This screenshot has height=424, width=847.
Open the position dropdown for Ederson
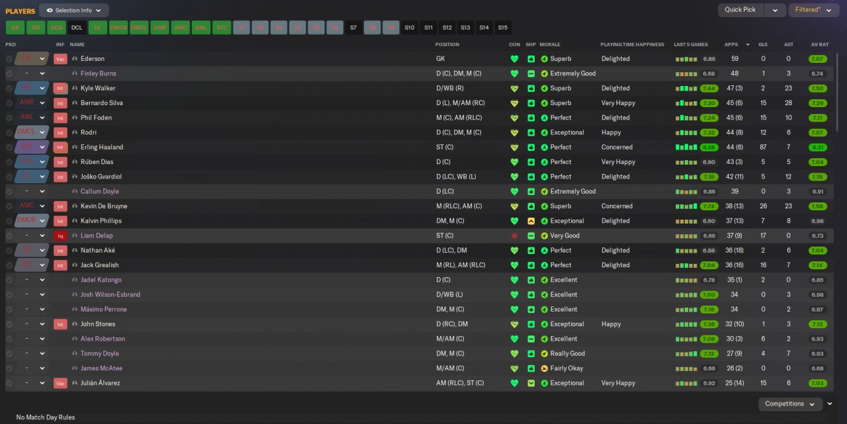42,59
